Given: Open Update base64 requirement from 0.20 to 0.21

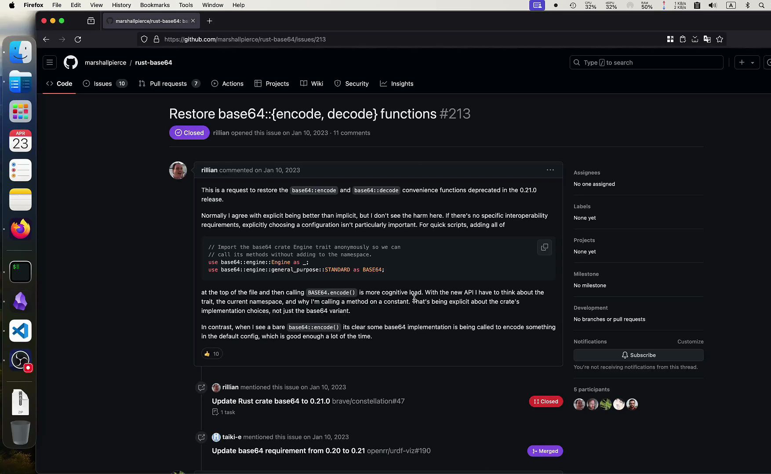Looking at the screenshot, I should click(x=288, y=451).
